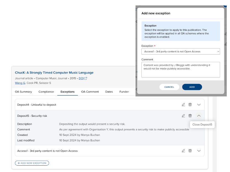Show the Funder tab
Screen dimensions: 230x172
(x=124, y=92)
